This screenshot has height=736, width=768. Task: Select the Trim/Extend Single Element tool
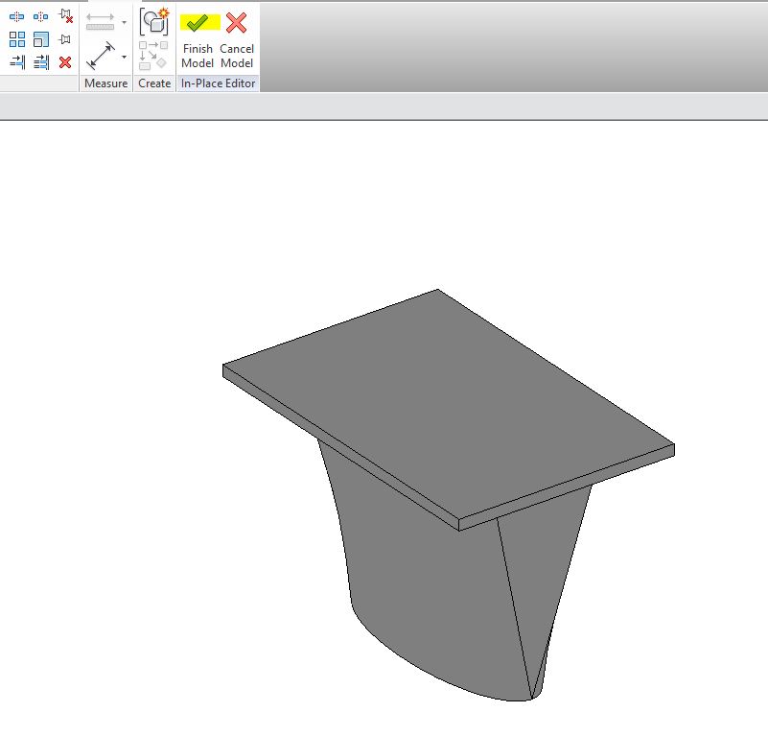click(17, 62)
